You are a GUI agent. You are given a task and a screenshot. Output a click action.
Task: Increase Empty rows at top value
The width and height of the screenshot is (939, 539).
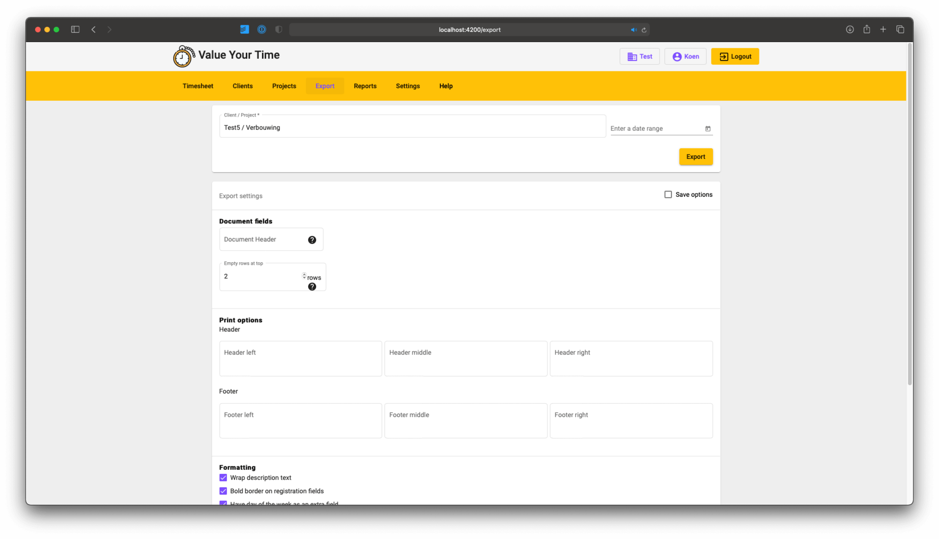coord(304,274)
